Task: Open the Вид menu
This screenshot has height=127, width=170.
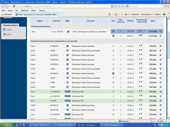Action: pos(17,11)
